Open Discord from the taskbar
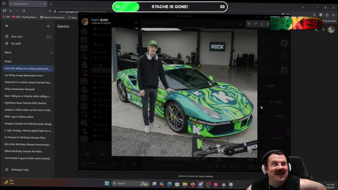 pyautogui.click(x=200, y=184)
